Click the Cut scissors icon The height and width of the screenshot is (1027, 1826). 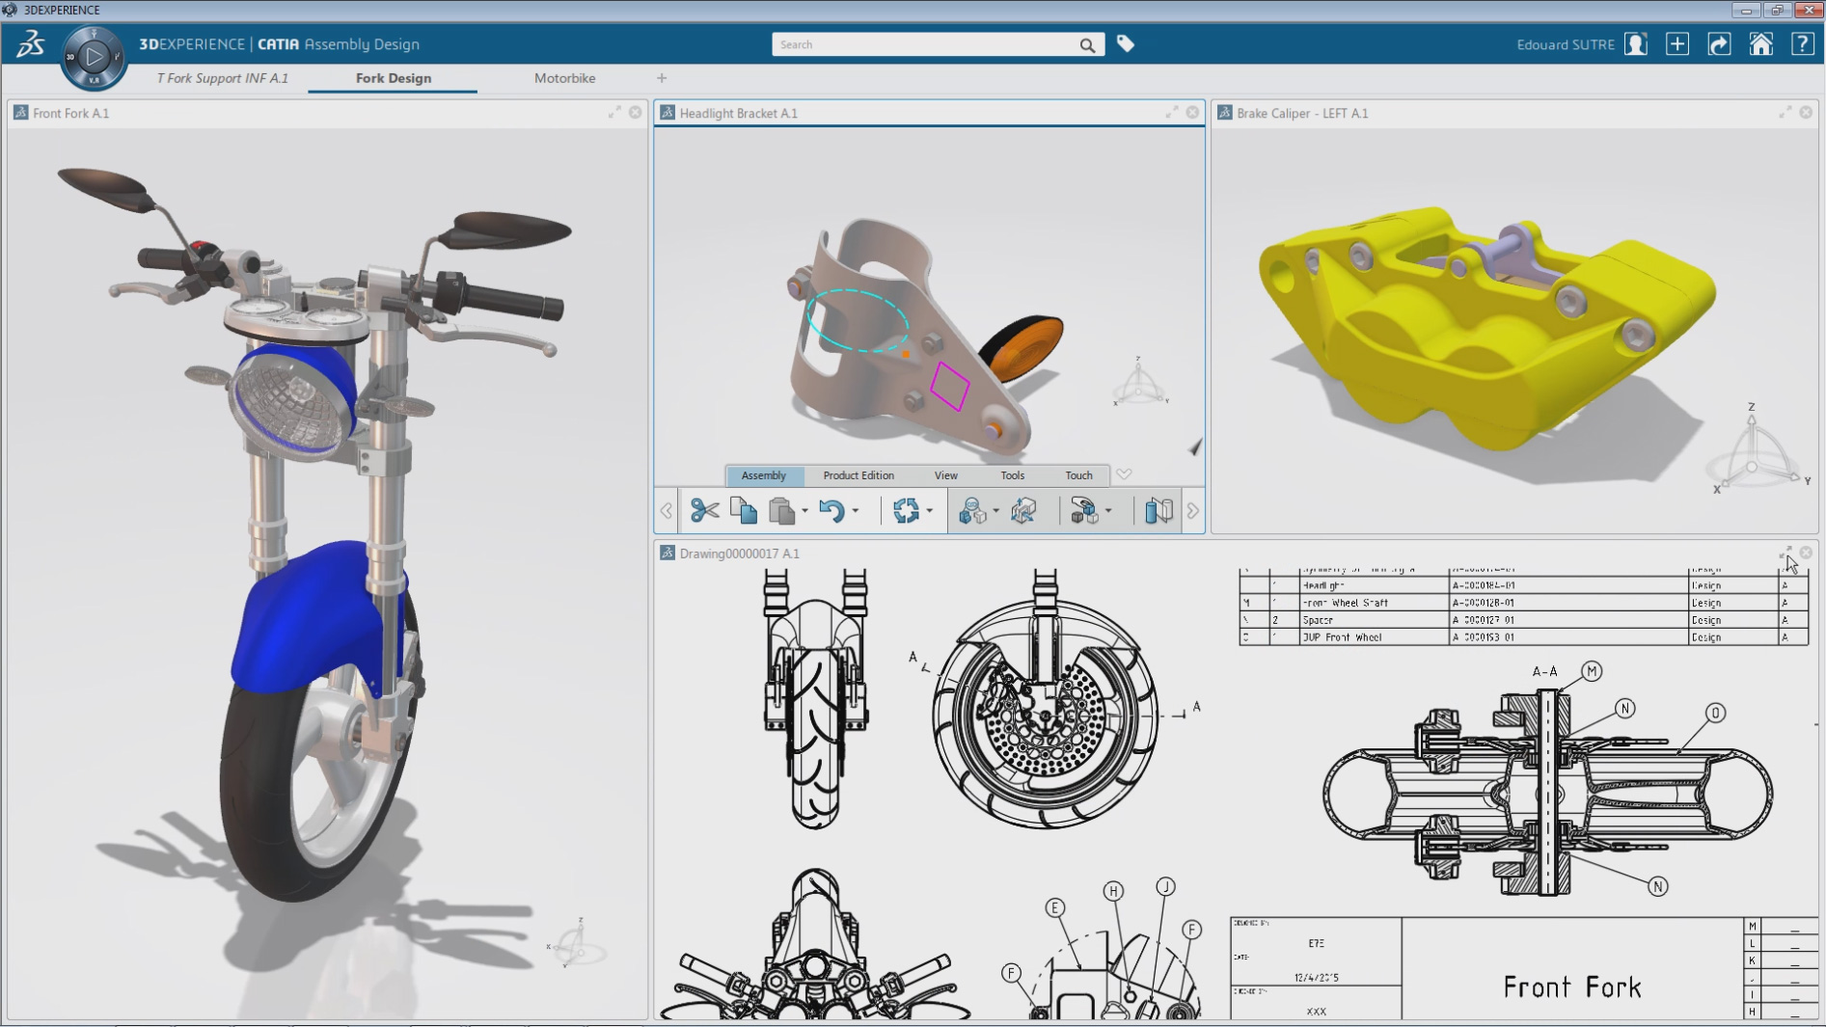[704, 510]
